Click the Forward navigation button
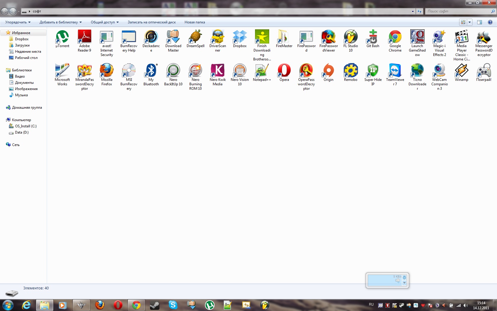Screen dimensions: 497x311 click(13, 11)
